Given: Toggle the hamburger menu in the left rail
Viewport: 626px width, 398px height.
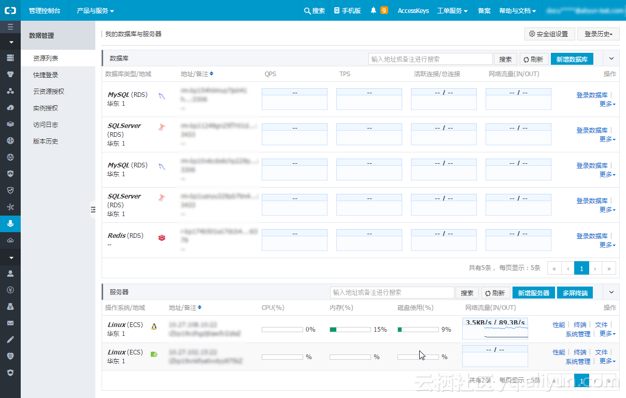Looking at the screenshot, I should (x=10, y=26).
